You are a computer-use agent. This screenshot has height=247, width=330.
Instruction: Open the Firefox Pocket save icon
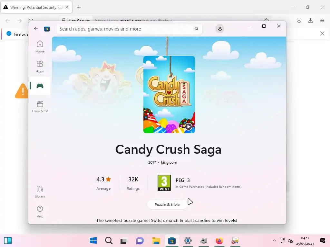(299, 20)
